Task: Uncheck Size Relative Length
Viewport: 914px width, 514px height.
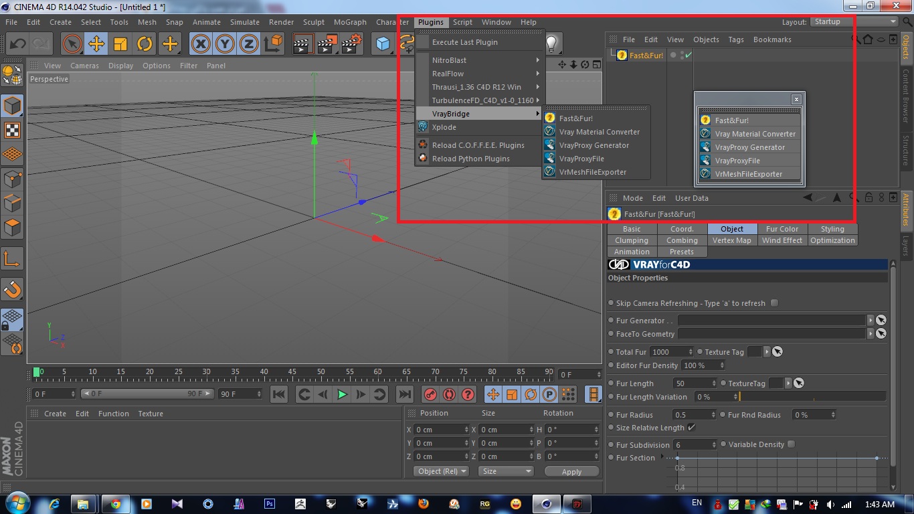Action: [x=691, y=428]
